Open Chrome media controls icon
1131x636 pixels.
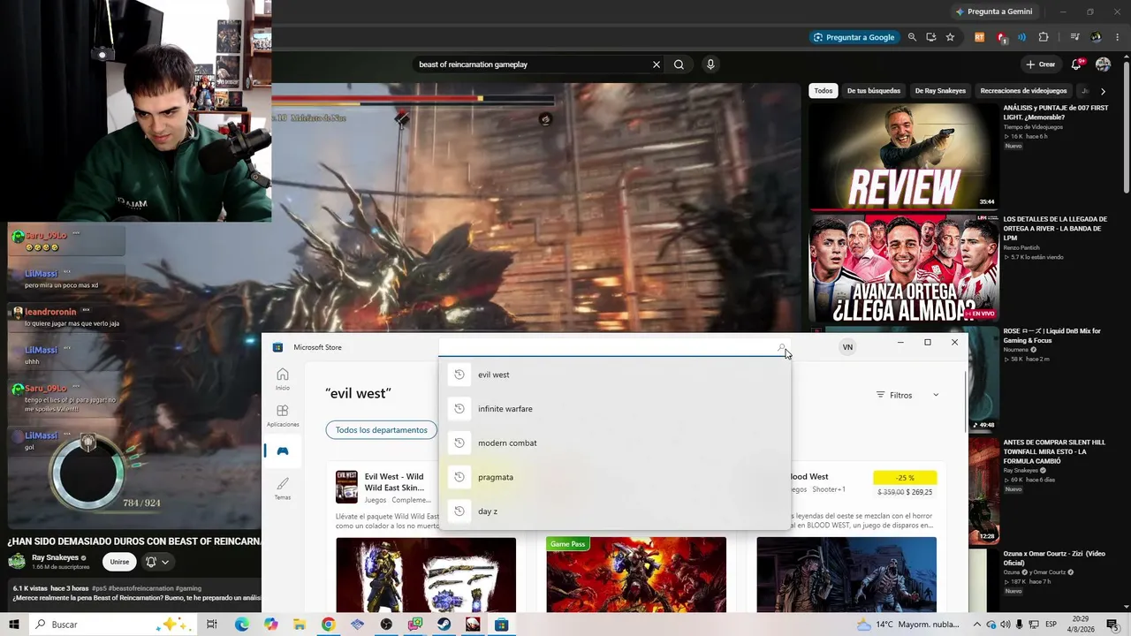coord(1074,37)
